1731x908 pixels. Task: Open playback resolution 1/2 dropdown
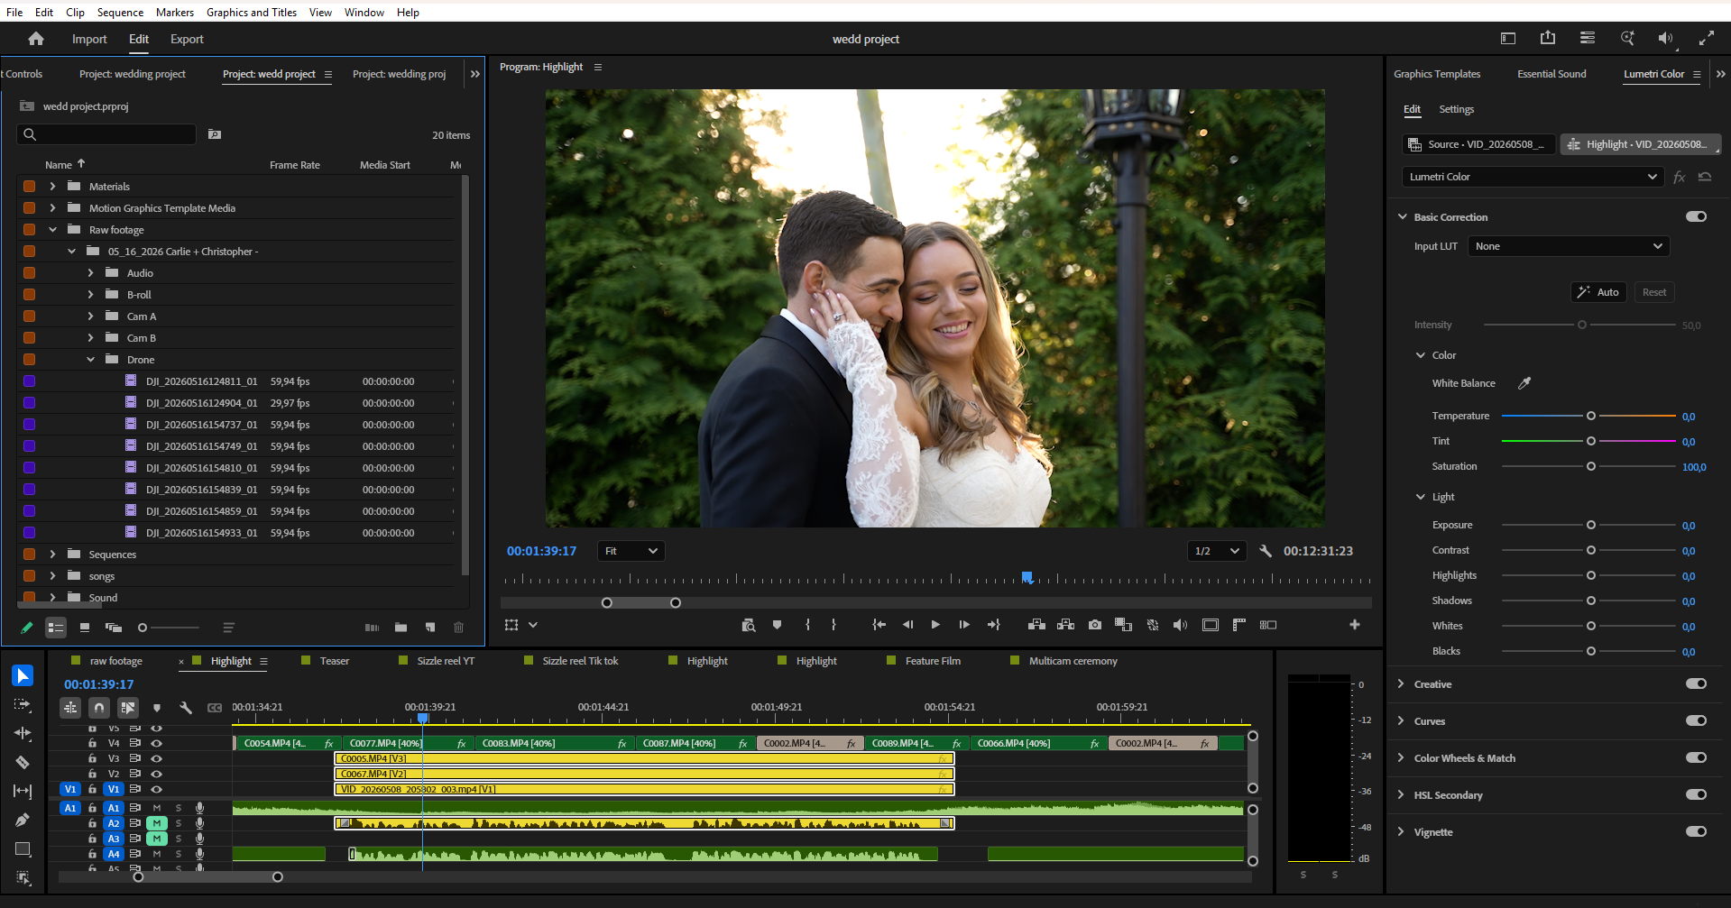1217,551
